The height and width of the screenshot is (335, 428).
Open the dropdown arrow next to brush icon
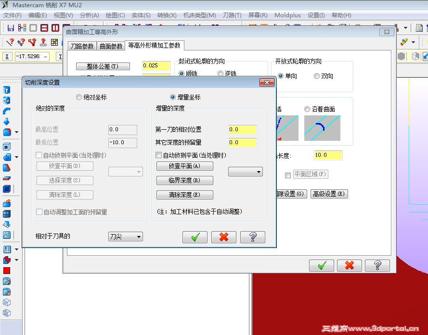pyautogui.click(x=413, y=42)
